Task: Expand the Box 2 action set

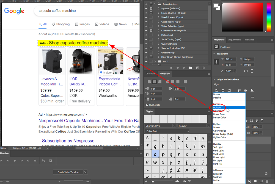Action: point(155,61)
